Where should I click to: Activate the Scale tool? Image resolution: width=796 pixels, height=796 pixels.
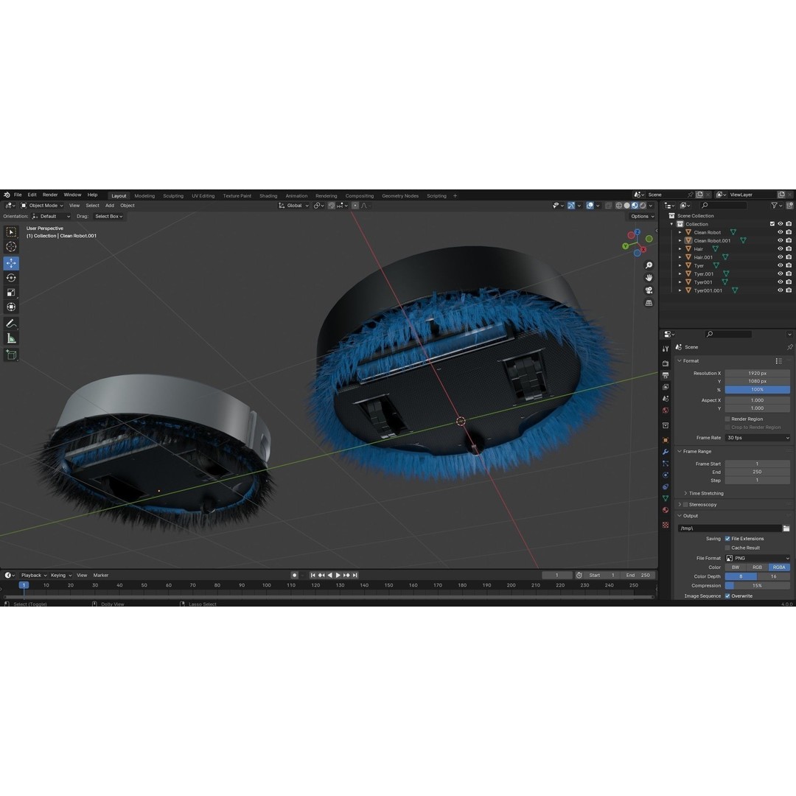[x=11, y=293]
